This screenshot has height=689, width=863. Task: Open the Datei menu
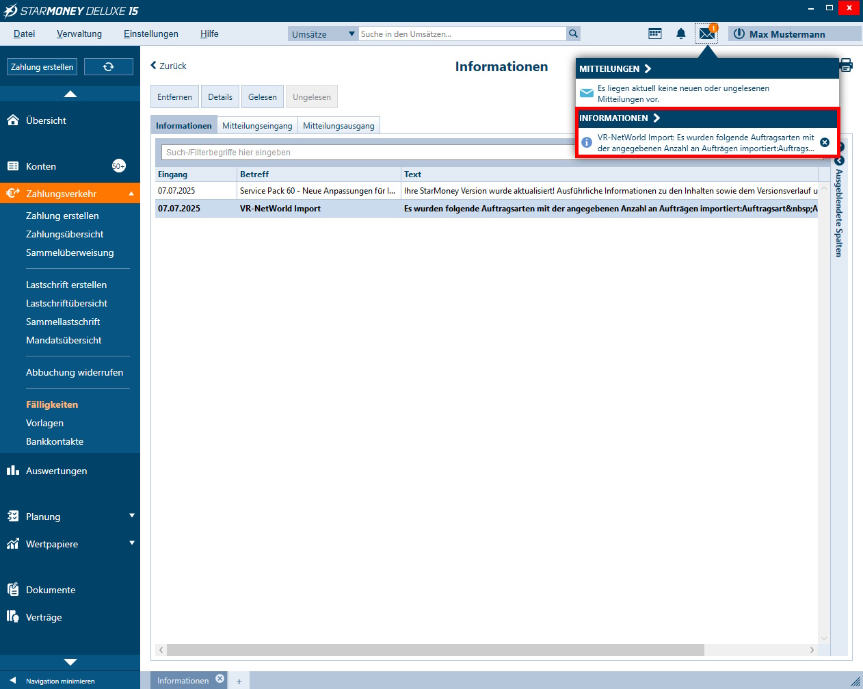pos(24,34)
